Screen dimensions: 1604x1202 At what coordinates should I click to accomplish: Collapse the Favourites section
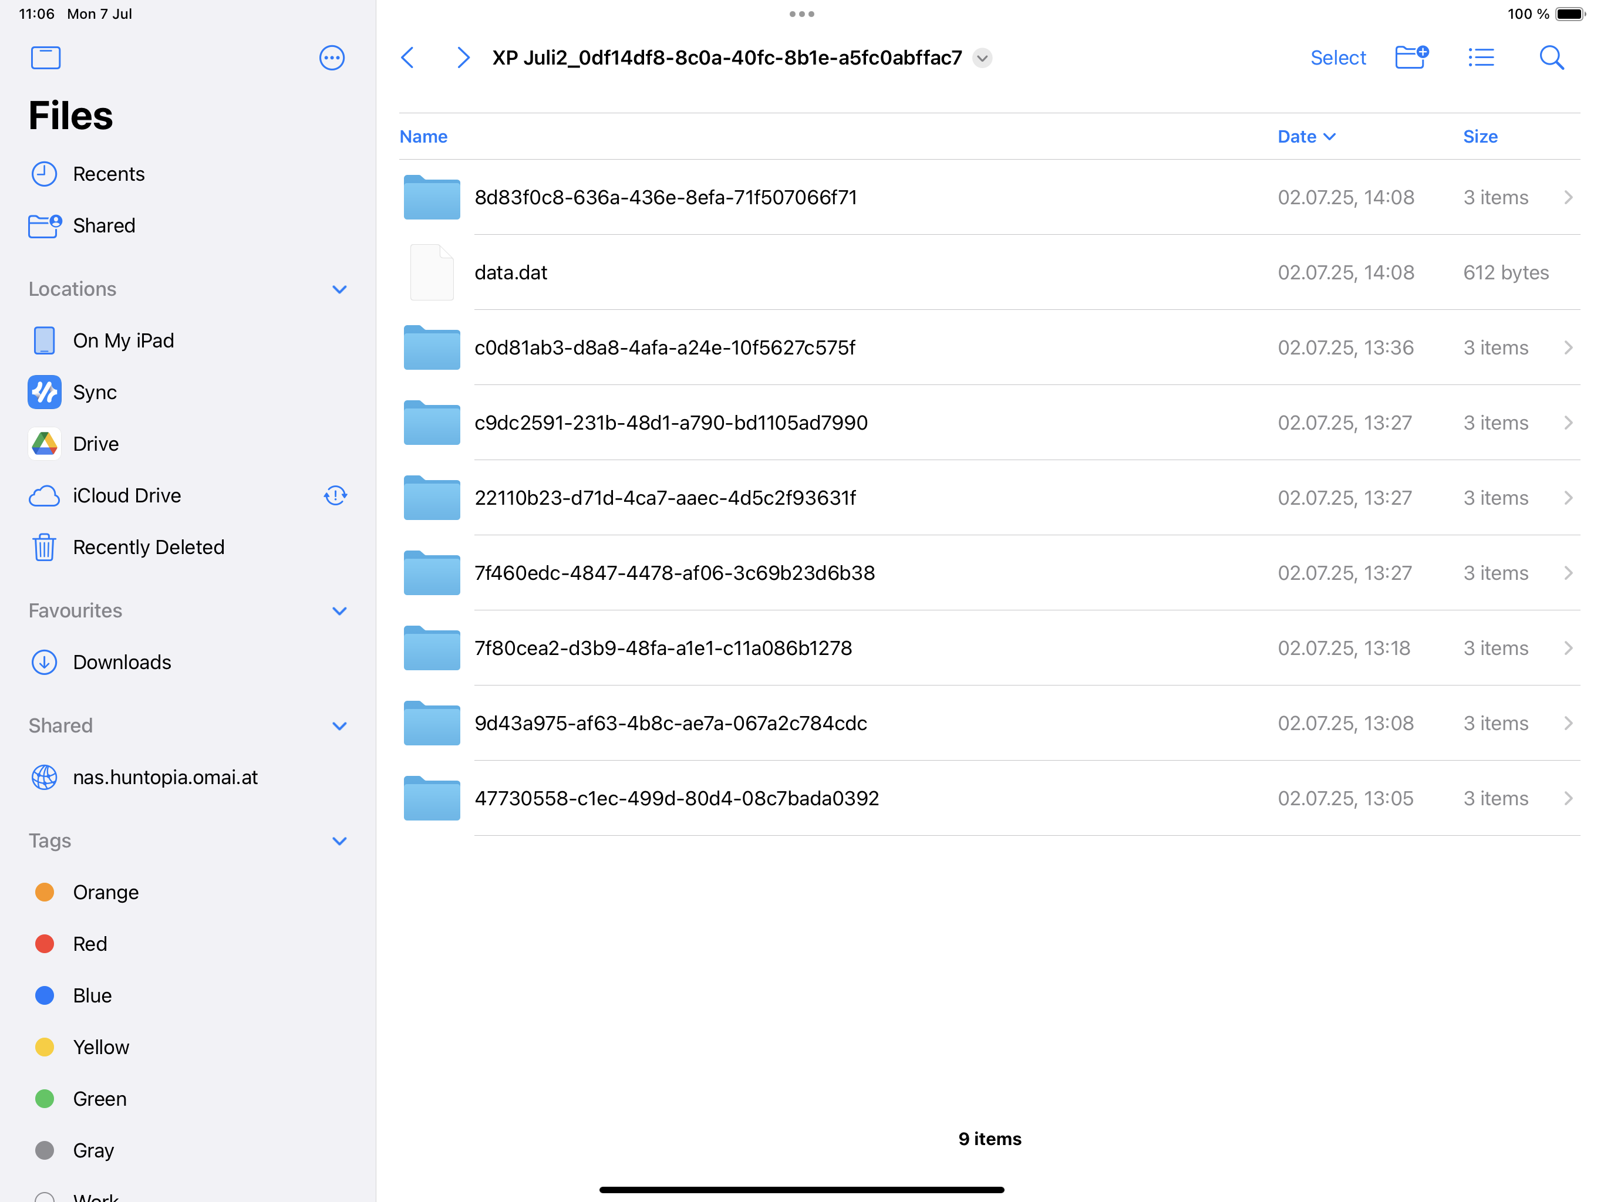pyautogui.click(x=339, y=610)
